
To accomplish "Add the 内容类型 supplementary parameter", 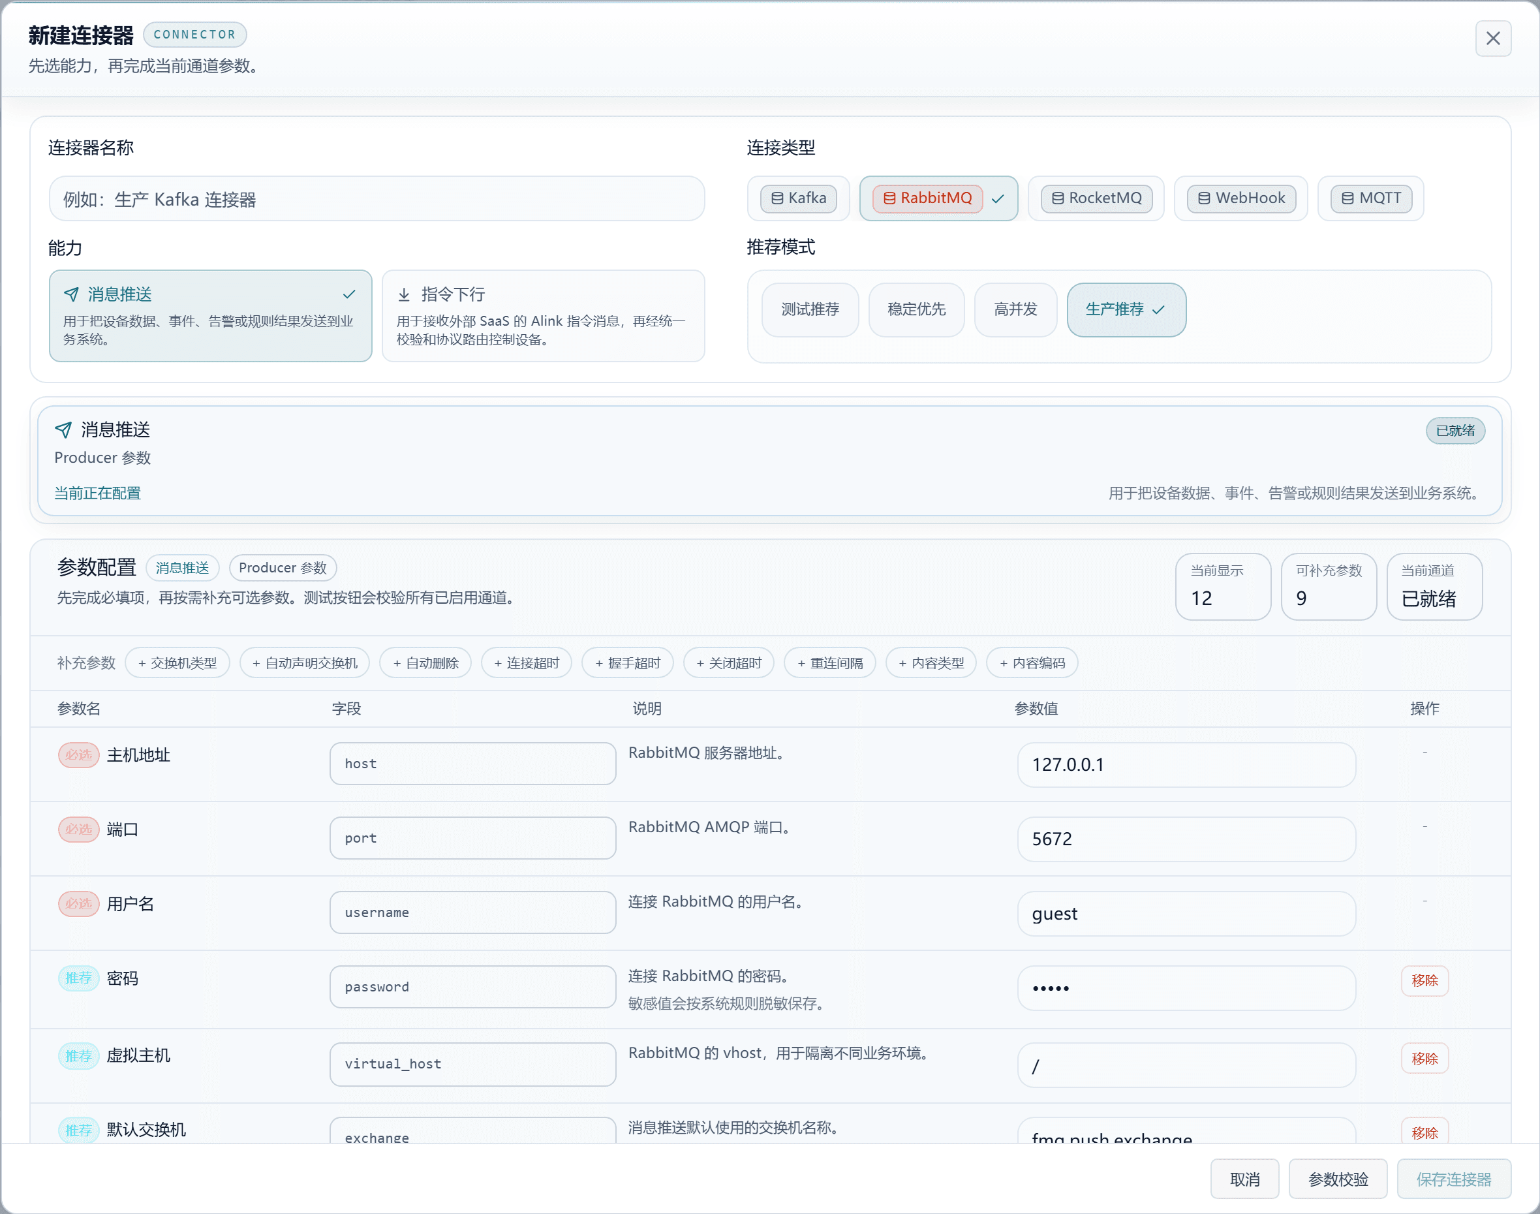I will click(931, 662).
